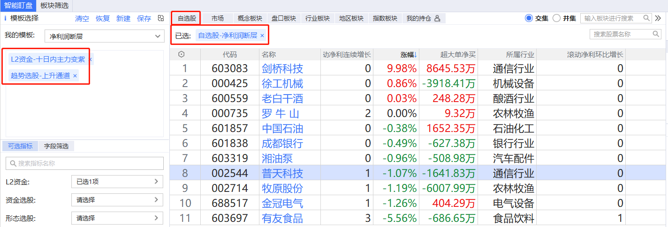Click the lock icon next to 我的持仓
Viewport: 668px width, 227px height.
pos(437,19)
